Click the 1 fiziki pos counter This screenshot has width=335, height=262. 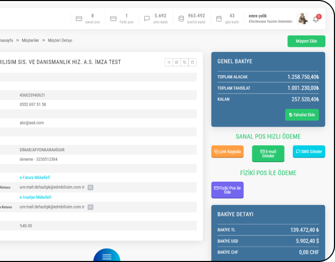[126, 19]
